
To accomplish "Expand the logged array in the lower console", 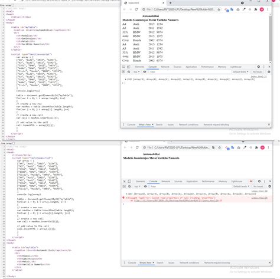I will click(126, 193).
